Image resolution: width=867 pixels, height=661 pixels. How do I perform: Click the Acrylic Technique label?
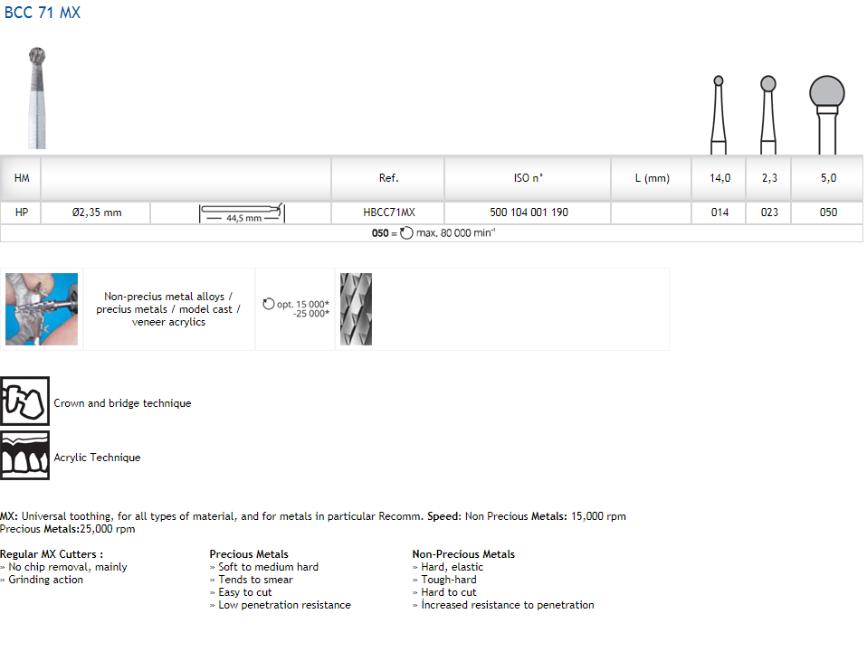pos(97,458)
